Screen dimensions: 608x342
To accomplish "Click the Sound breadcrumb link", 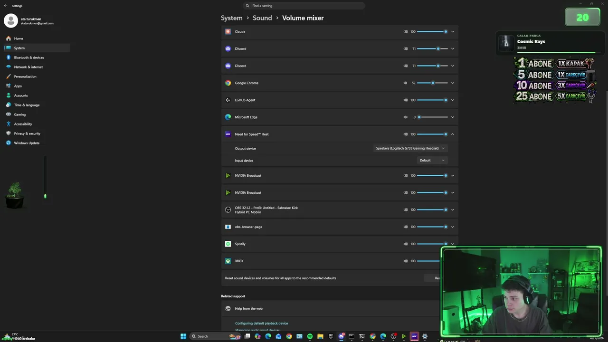I will click(x=262, y=18).
